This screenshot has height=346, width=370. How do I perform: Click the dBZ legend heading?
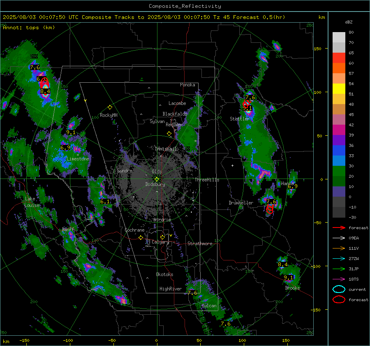[x=349, y=22]
